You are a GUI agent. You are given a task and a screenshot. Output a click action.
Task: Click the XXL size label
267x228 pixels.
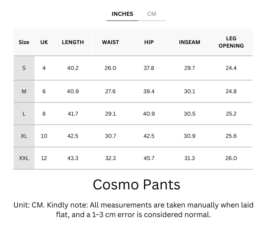coord(24,158)
